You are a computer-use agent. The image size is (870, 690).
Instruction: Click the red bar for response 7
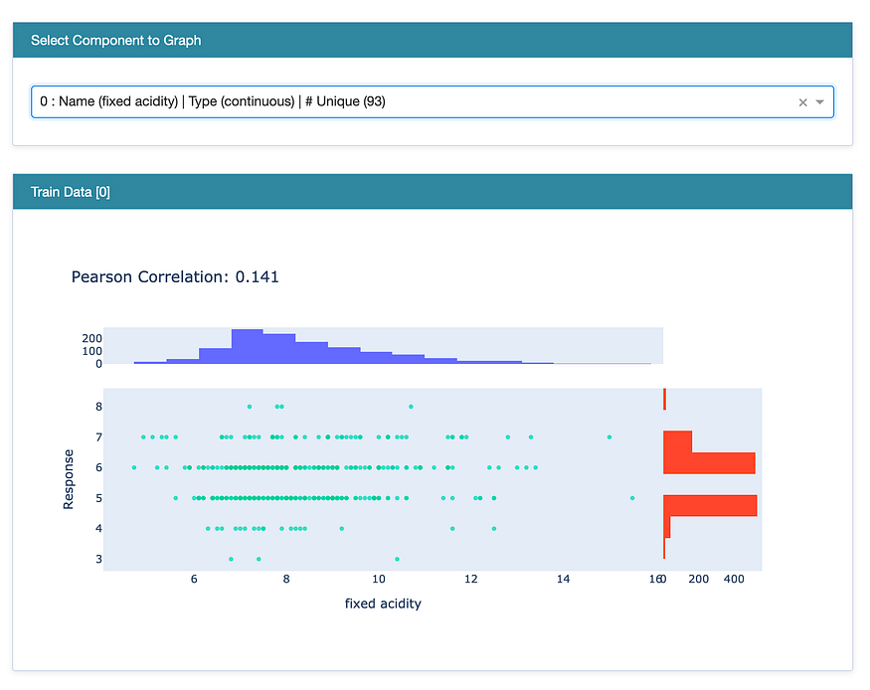pos(677,441)
